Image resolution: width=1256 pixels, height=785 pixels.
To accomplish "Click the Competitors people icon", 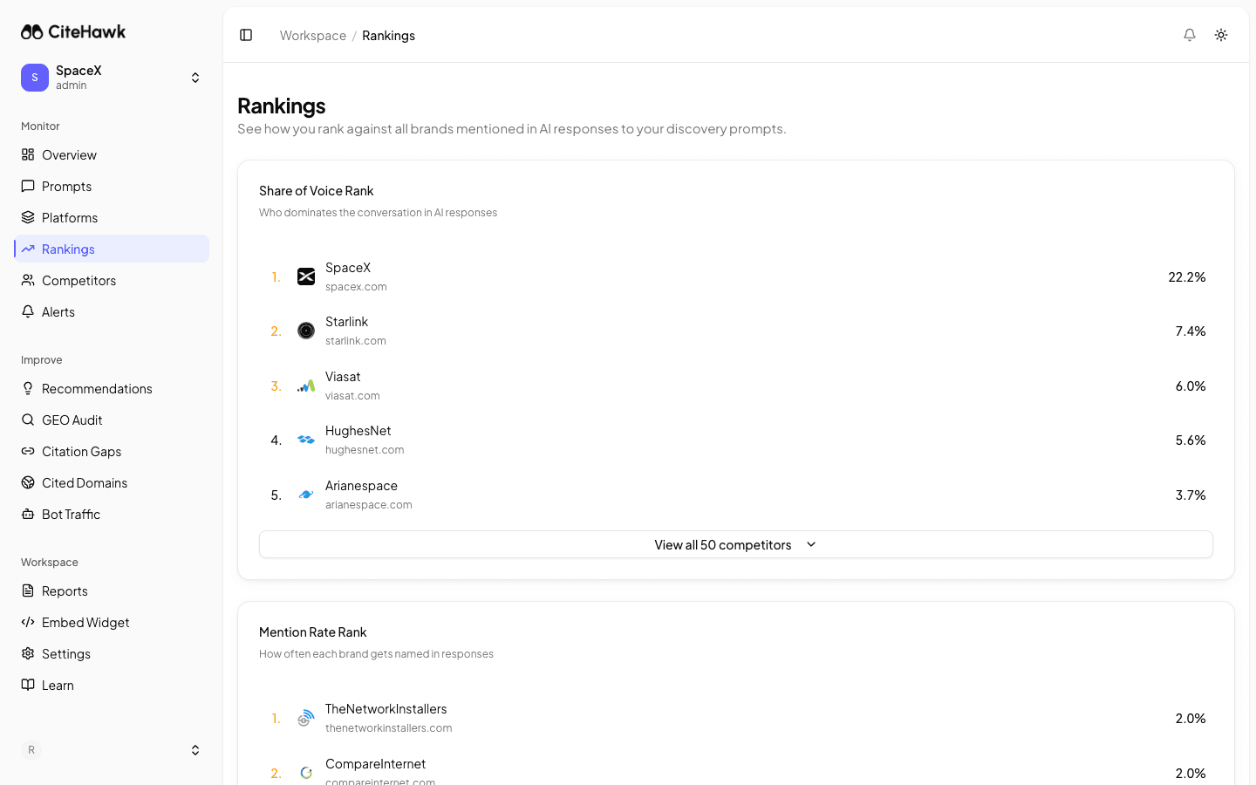I will (28, 280).
